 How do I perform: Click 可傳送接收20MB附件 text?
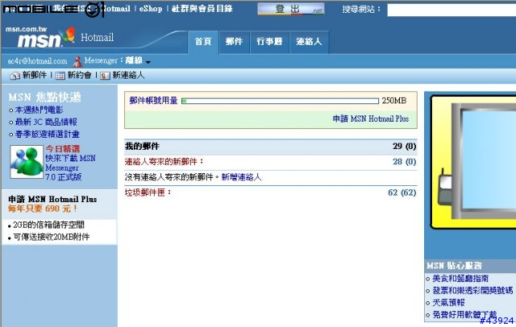pos(52,237)
